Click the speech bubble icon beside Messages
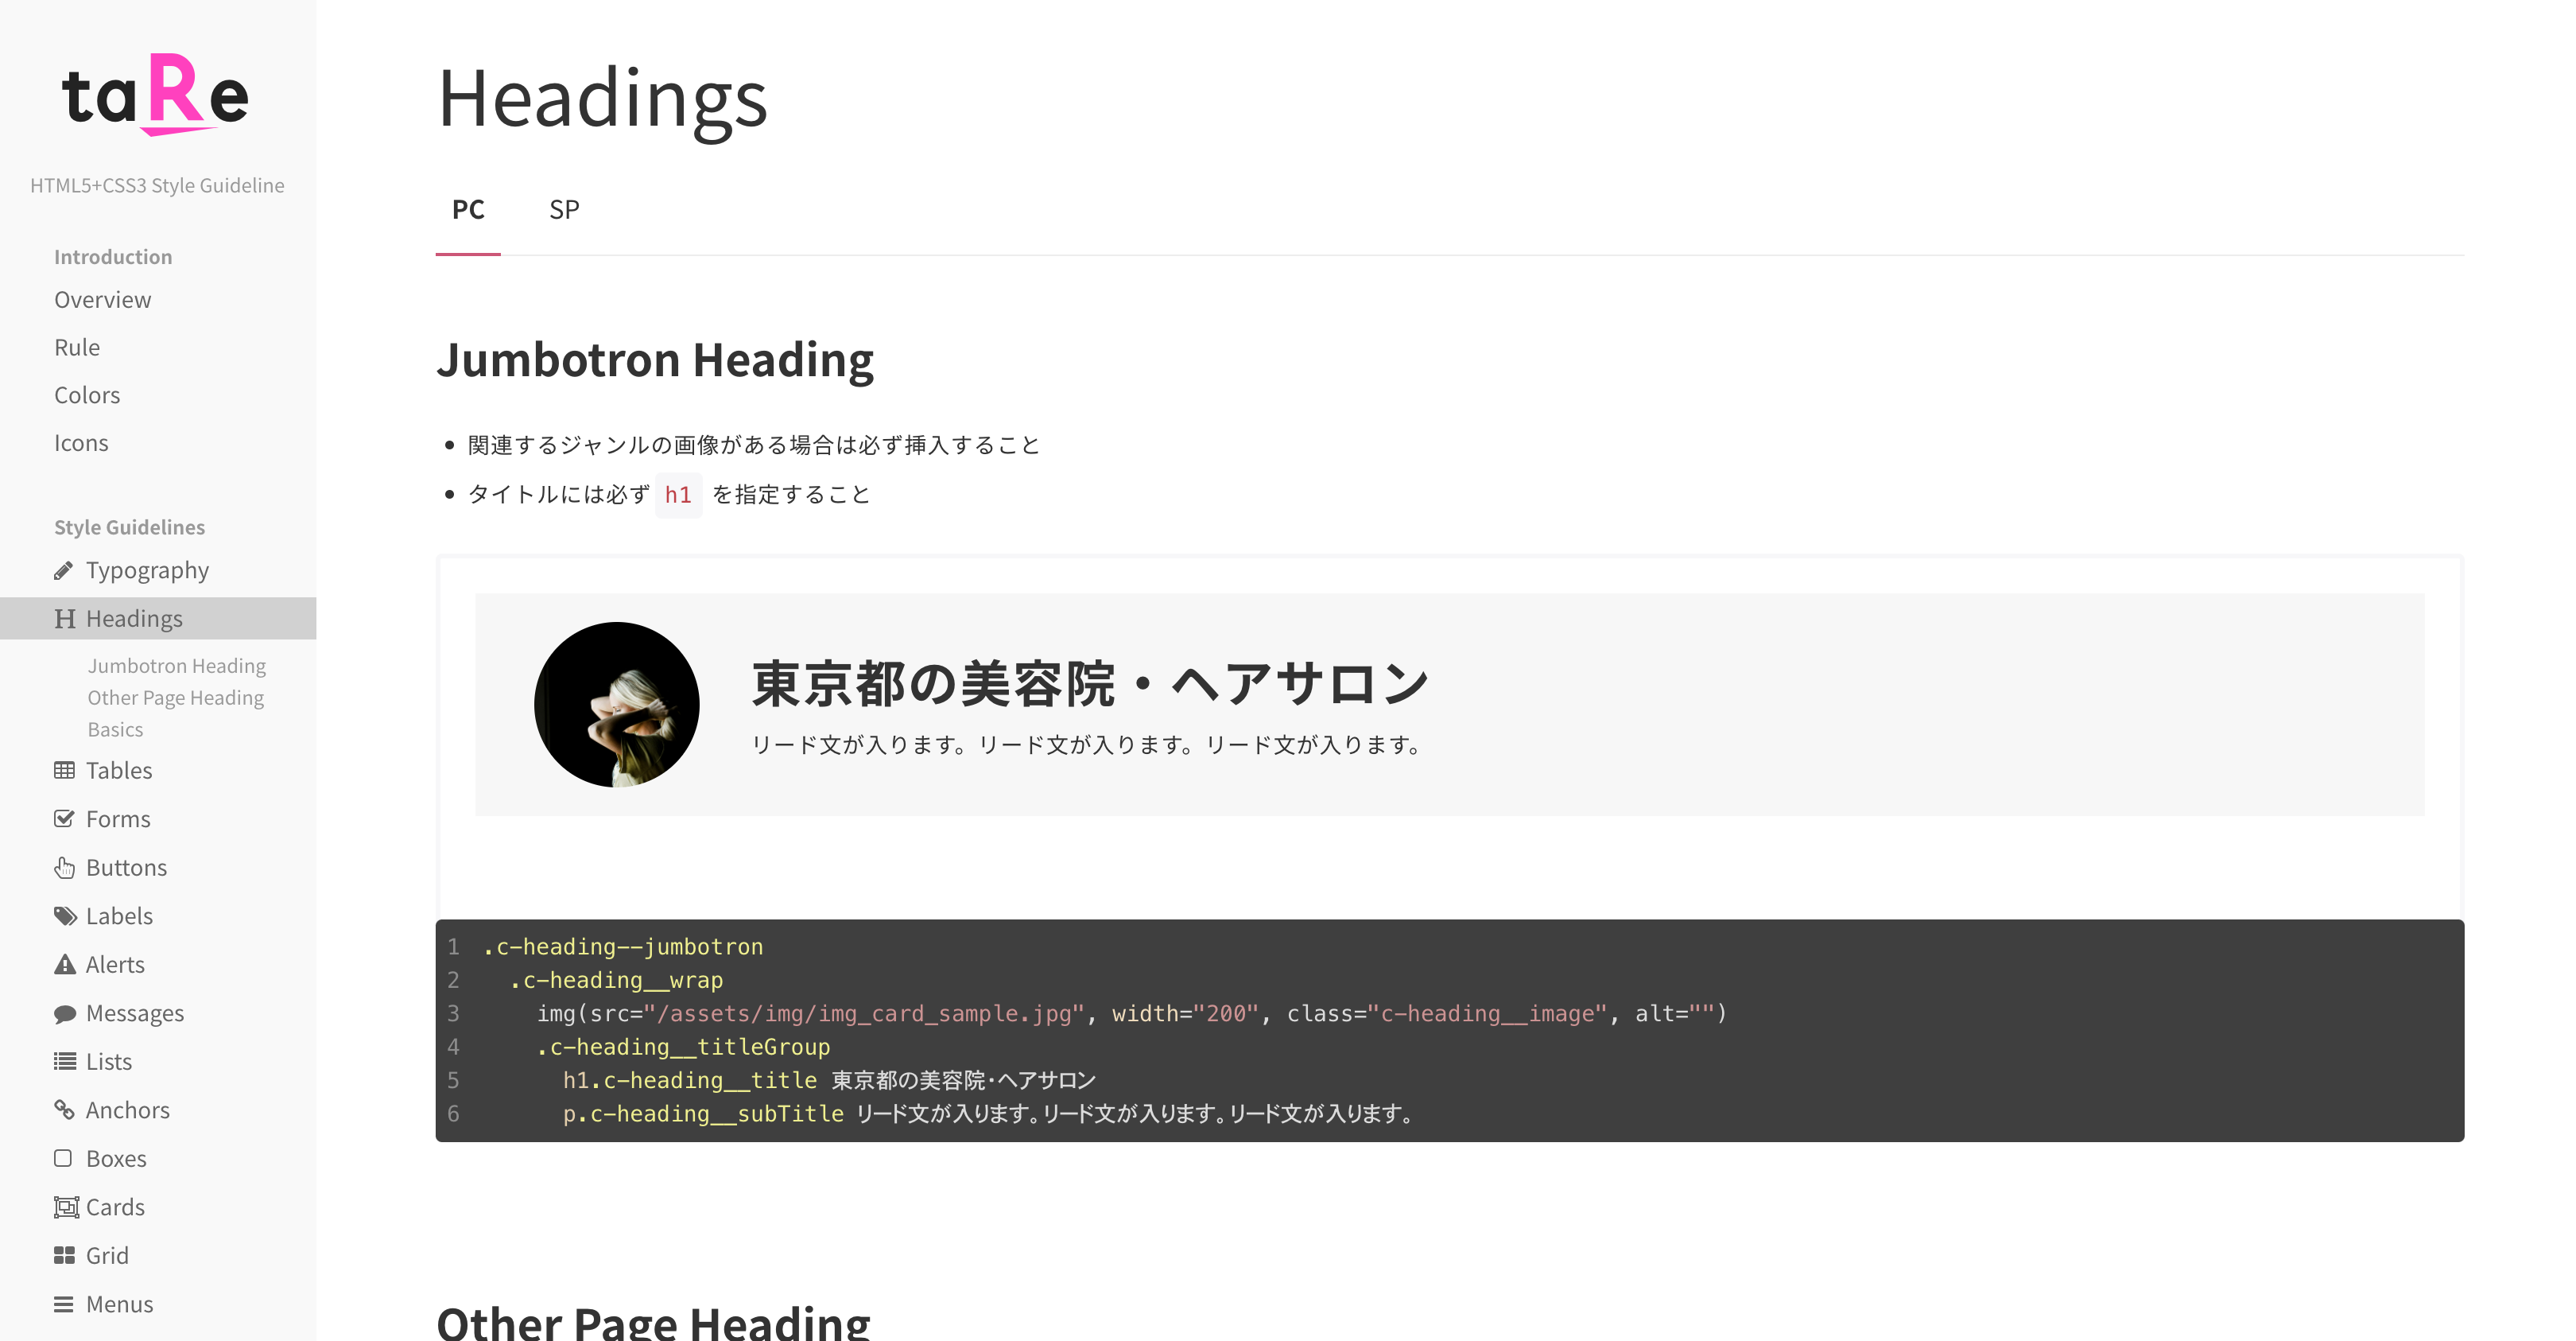Screen dimensions: 2576x1341 pos(65,1014)
